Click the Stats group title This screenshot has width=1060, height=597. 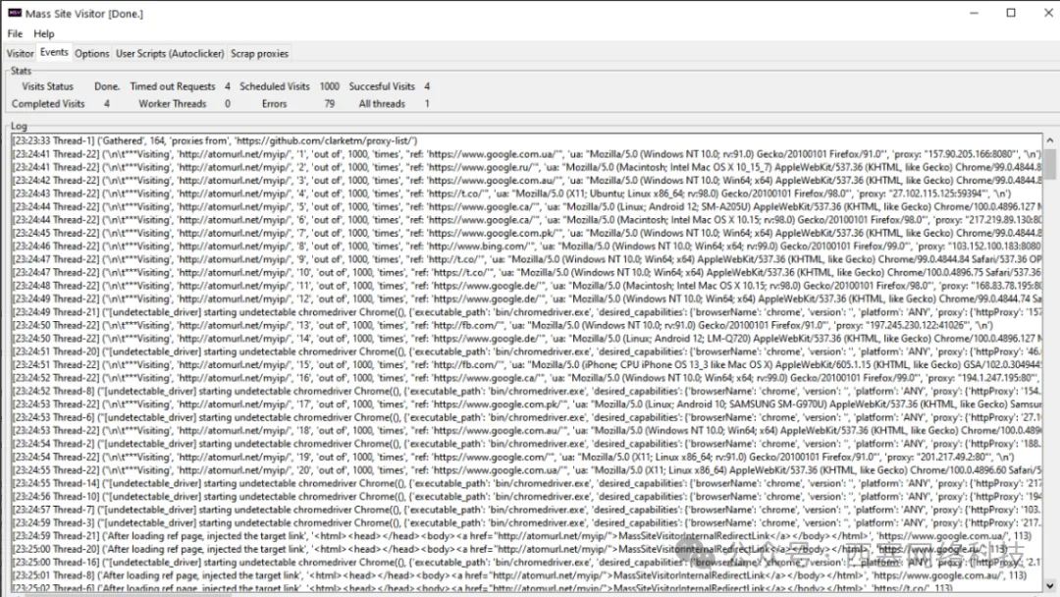[x=21, y=71]
